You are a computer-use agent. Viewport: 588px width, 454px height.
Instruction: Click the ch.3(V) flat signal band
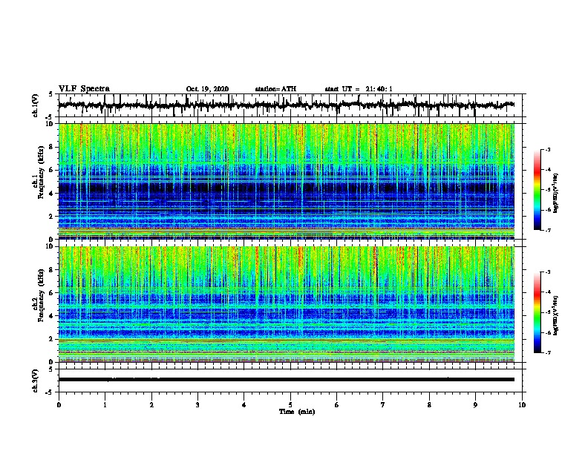coord(287,380)
